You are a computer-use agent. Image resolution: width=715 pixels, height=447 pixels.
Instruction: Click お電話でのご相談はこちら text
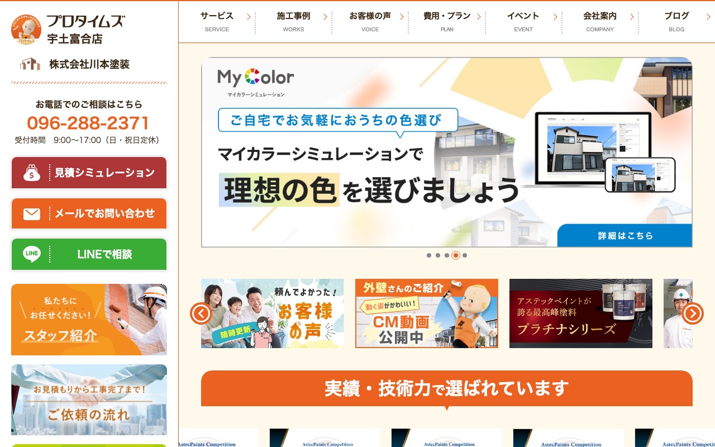[89, 104]
